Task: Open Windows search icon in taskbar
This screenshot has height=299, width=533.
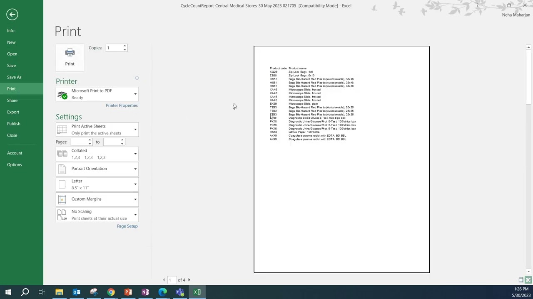Action: point(25,292)
